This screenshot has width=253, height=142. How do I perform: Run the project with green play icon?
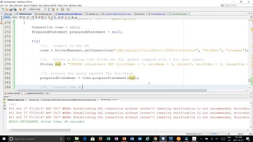[57, 9]
